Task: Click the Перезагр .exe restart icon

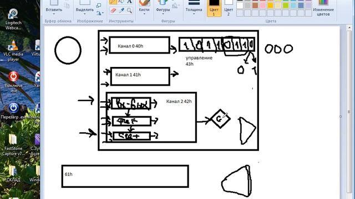Action: click(13, 111)
